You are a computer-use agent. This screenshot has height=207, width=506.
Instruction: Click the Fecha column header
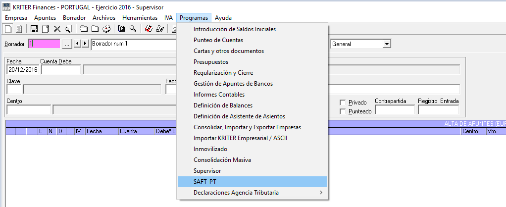pos(102,131)
